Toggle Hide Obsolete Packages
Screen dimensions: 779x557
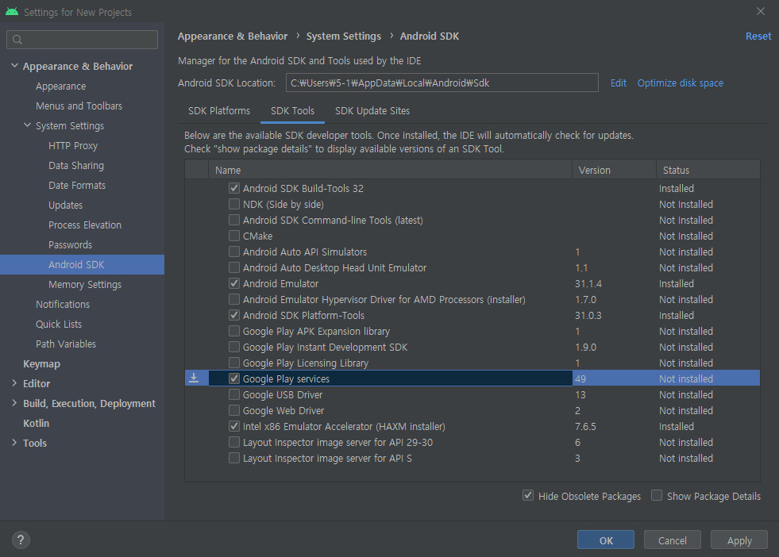(x=528, y=495)
